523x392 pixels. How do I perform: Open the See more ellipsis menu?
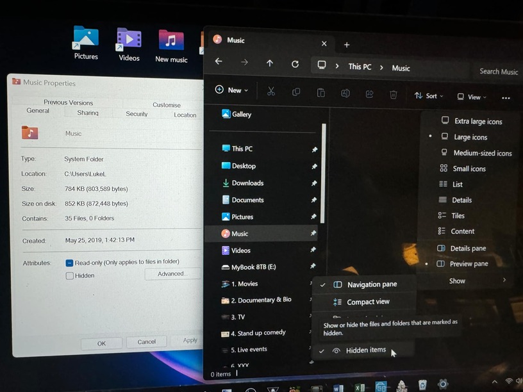coord(506,97)
